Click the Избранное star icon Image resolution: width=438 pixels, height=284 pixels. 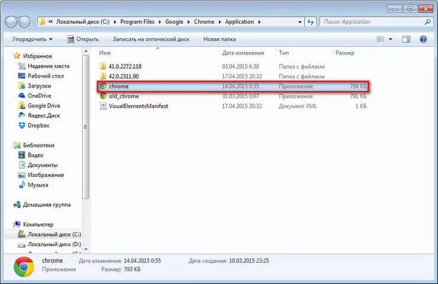pos(17,56)
